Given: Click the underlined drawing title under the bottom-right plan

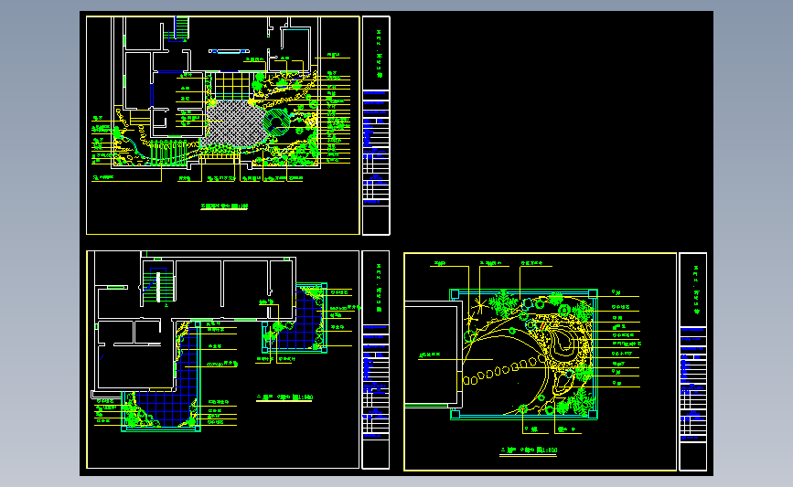Looking at the screenshot, I should click(x=529, y=450).
